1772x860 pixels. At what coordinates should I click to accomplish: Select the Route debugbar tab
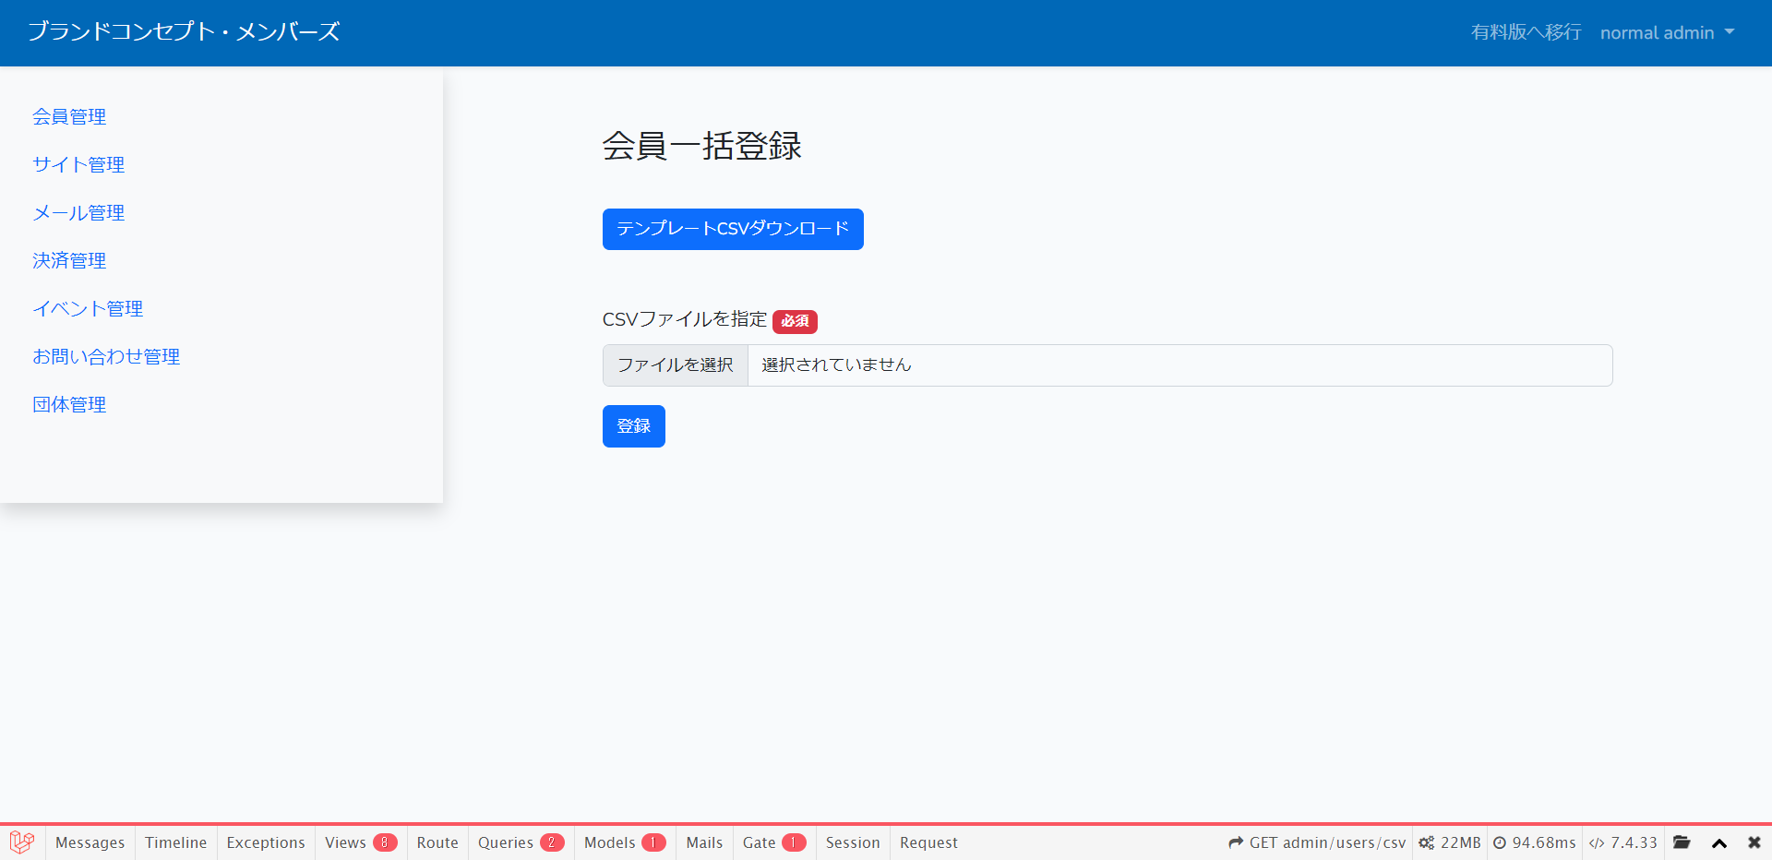pyautogui.click(x=437, y=842)
